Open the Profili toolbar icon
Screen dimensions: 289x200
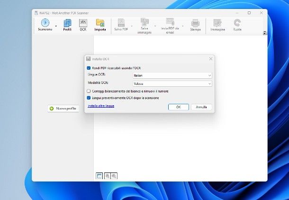(x=67, y=23)
